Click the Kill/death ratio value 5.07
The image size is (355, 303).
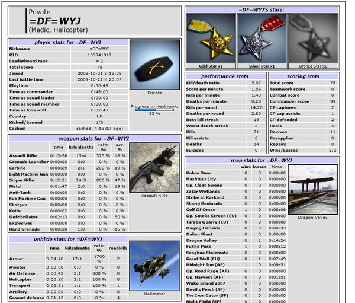pos(256,83)
